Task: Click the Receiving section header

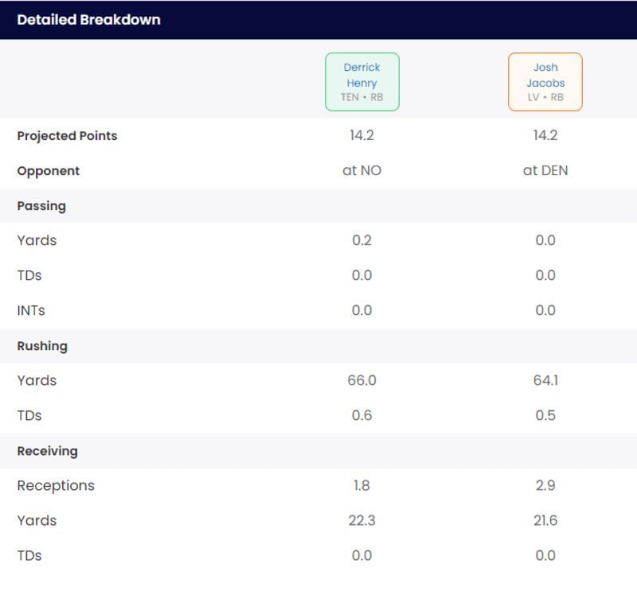Action: coord(47,451)
